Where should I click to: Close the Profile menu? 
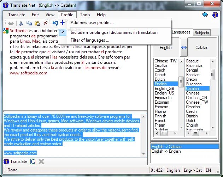67,15
